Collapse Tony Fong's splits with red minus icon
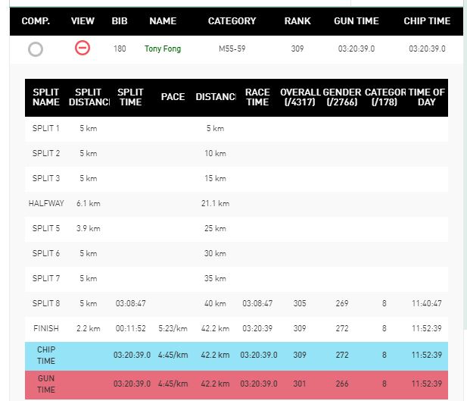Viewport: 467px width, 401px height. click(x=83, y=48)
